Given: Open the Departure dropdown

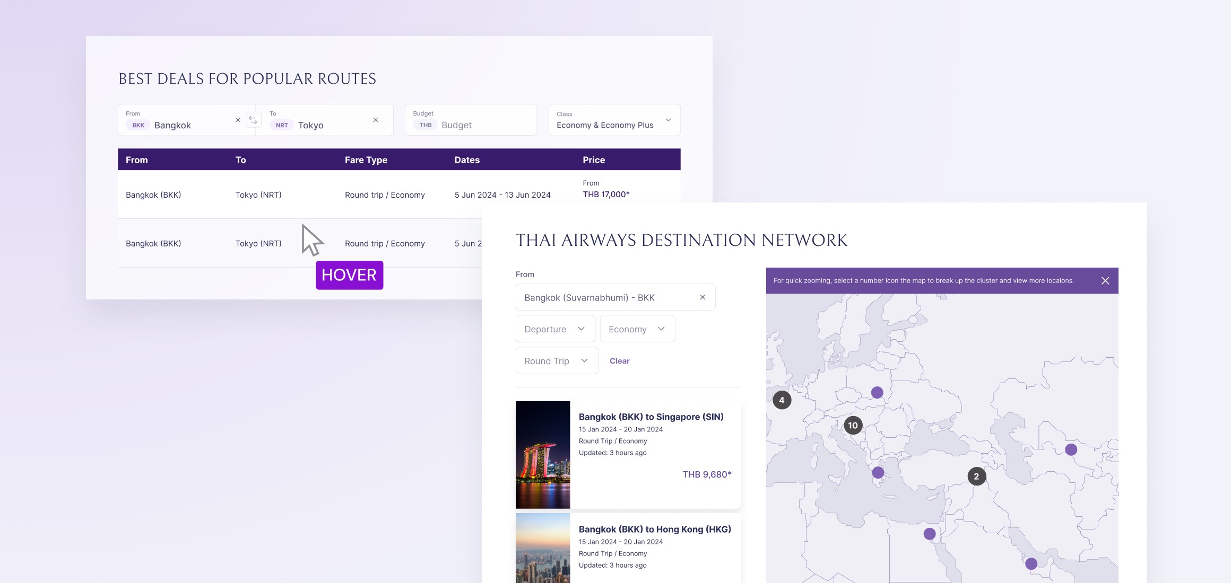Looking at the screenshot, I should pyautogui.click(x=555, y=329).
